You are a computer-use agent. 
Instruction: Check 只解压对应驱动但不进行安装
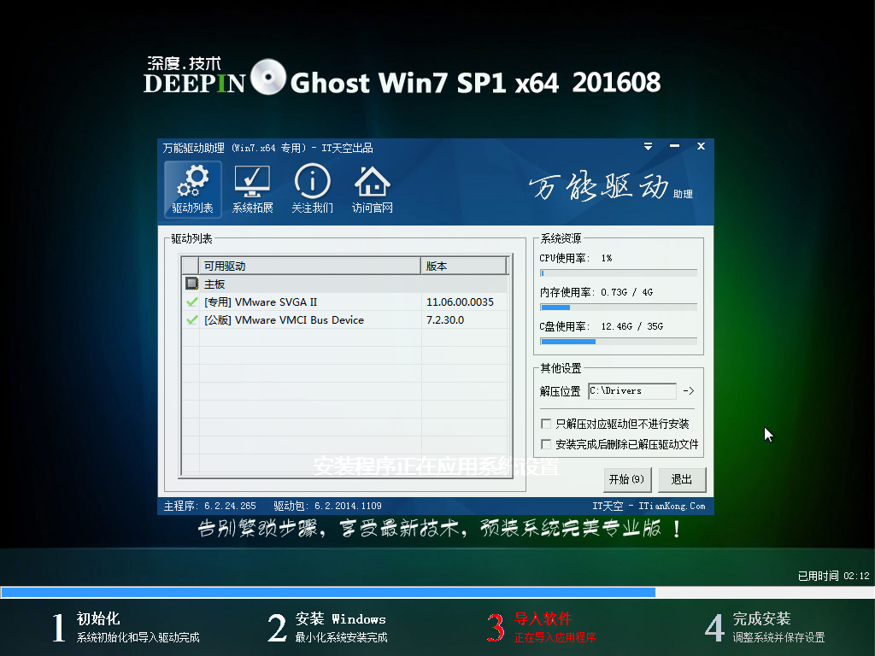545,423
